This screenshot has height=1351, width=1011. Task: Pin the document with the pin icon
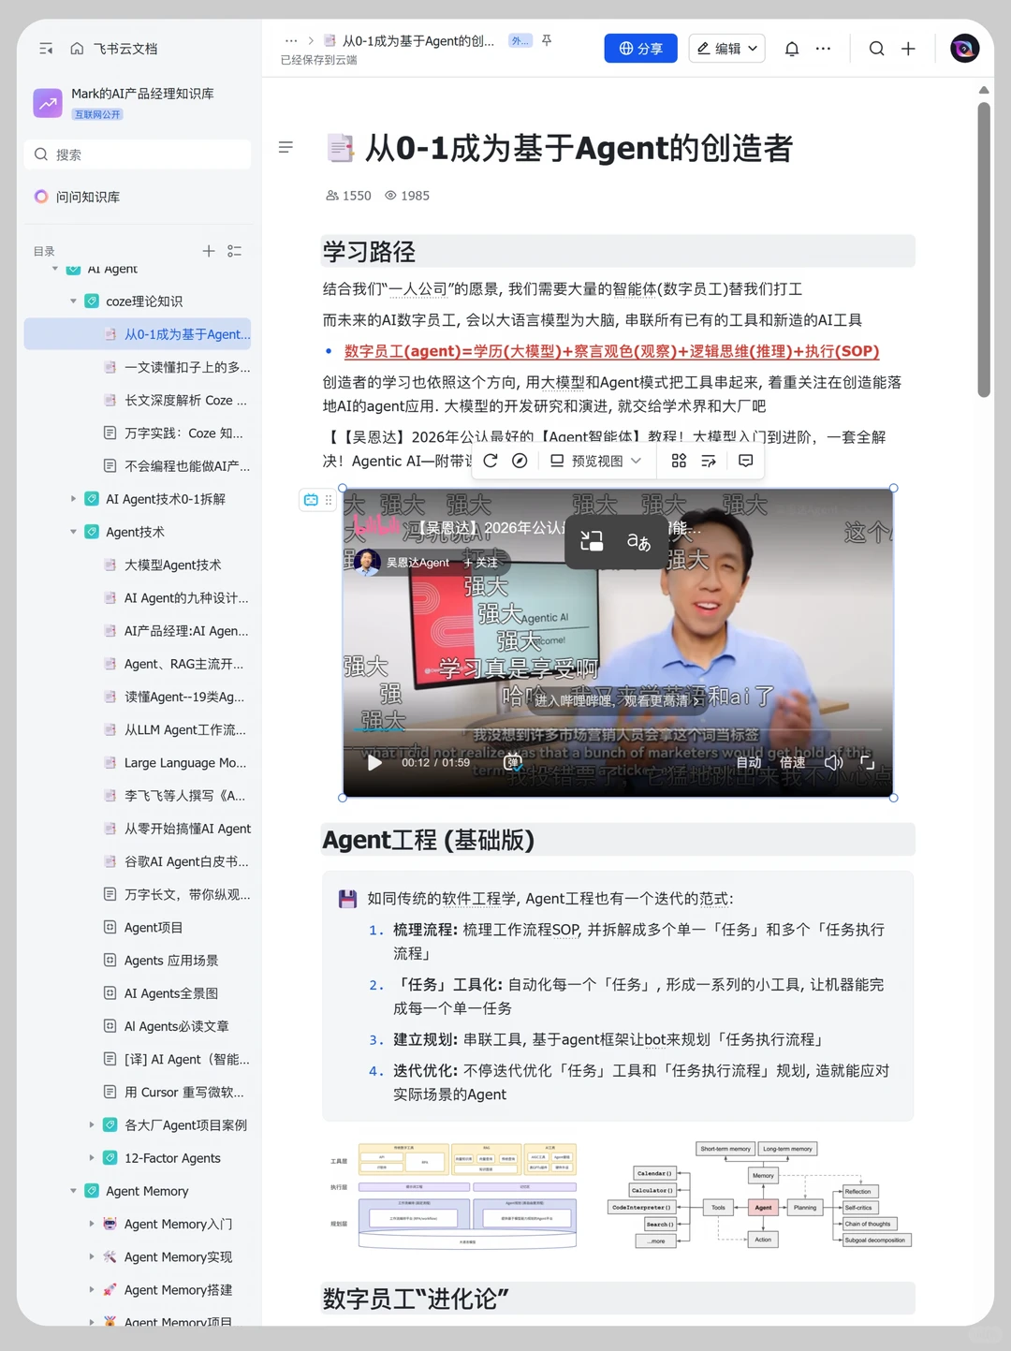coord(547,40)
